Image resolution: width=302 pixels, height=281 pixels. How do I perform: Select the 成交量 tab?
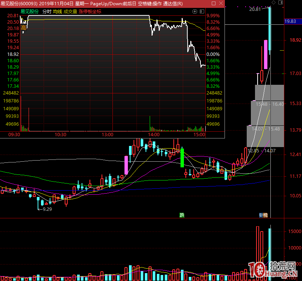point(70,12)
